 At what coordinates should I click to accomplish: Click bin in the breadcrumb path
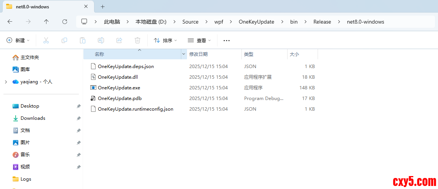tap(294, 22)
